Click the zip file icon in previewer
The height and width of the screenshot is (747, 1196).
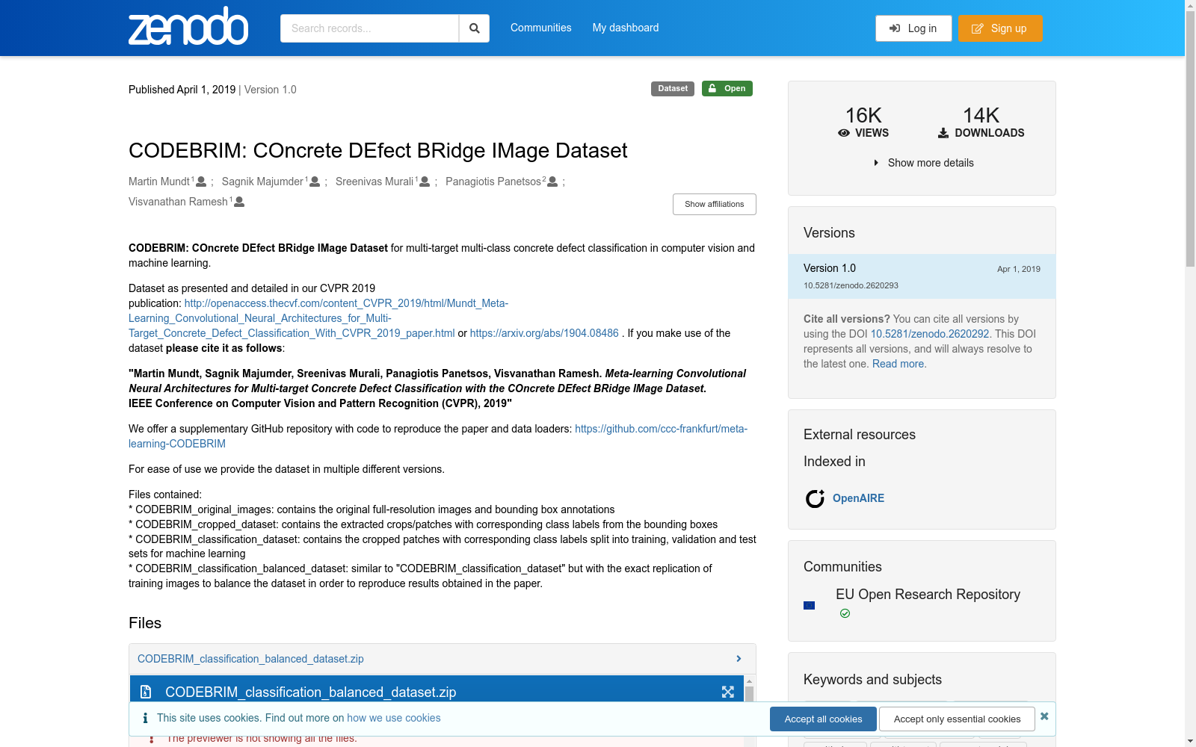click(147, 692)
